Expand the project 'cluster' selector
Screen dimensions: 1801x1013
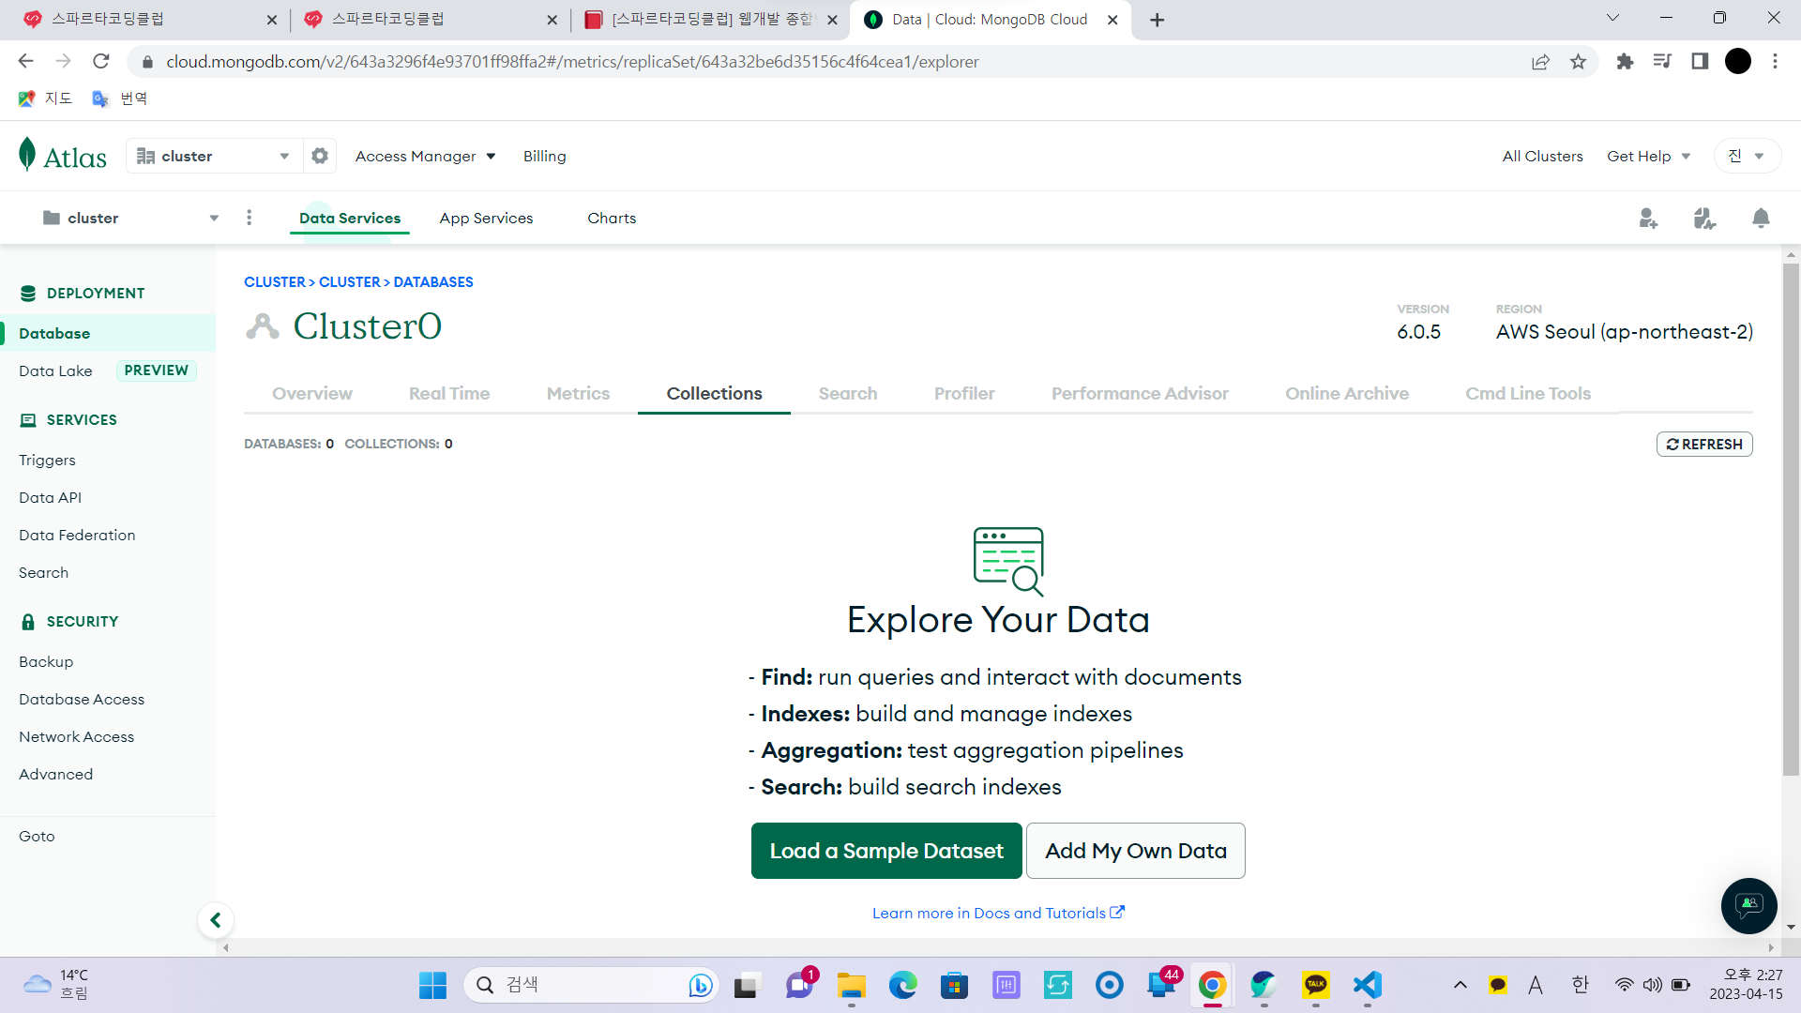(130, 218)
